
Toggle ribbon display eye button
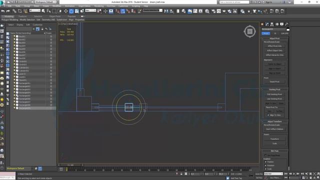pos(82,16)
